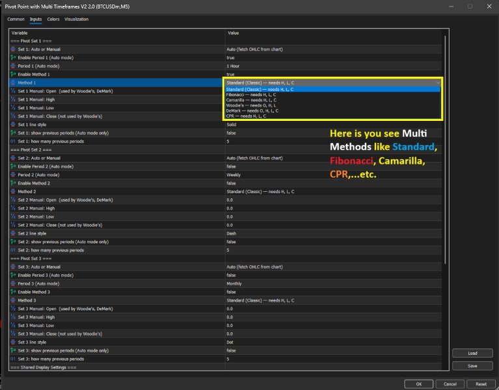Switch to the Colors tab
This screenshot has height=390, width=499.
coord(53,19)
